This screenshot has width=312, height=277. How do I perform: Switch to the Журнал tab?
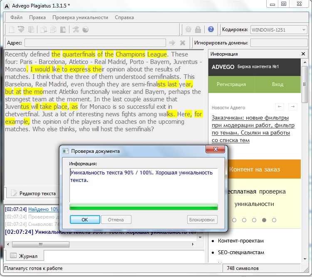coord(24,256)
